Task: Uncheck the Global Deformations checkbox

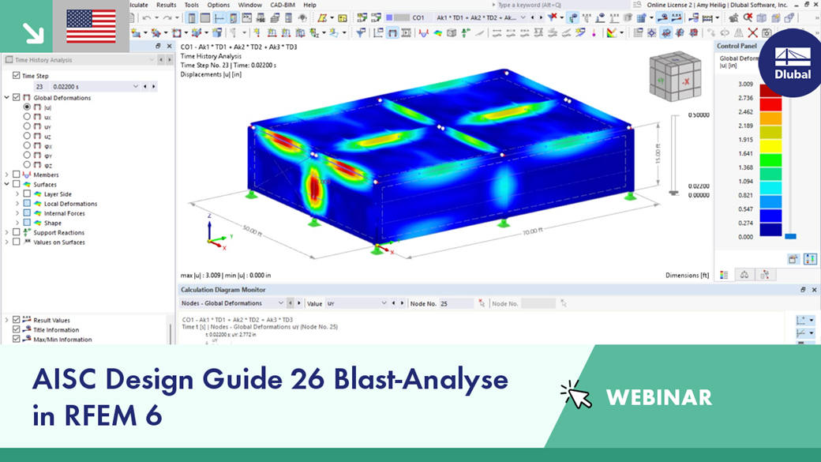Action: [x=17, y=97]
